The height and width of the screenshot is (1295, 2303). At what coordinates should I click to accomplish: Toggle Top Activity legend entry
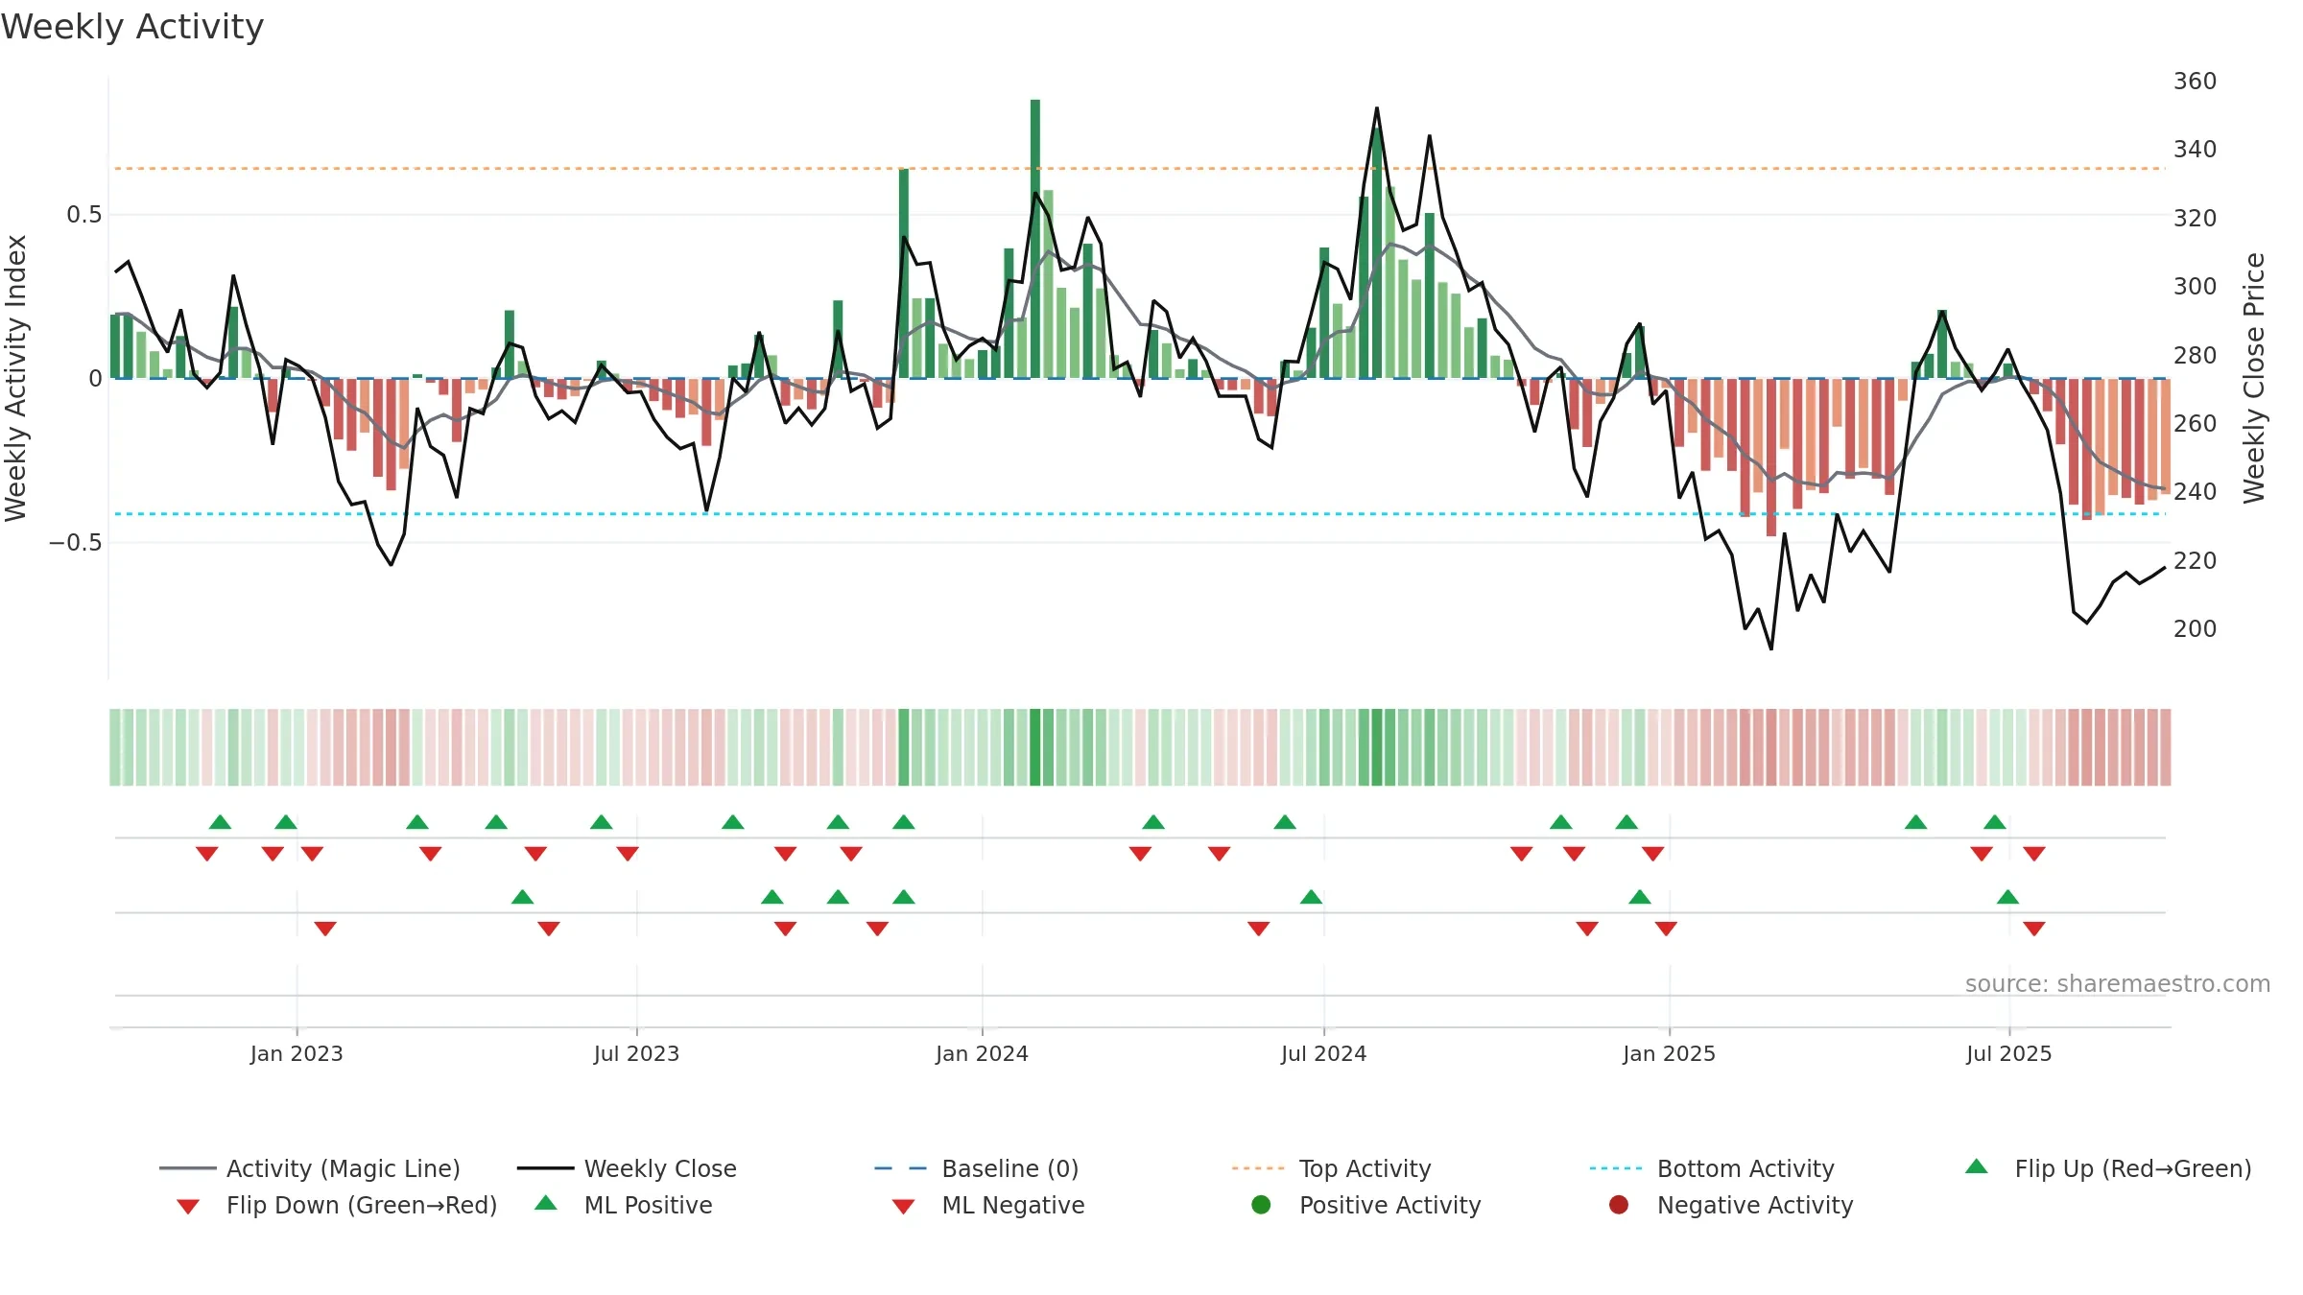click(1331, 1168)
